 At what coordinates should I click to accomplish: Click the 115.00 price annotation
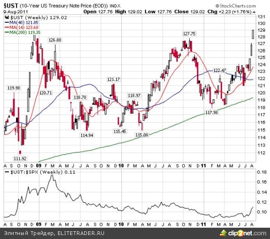tap(142, 135)
